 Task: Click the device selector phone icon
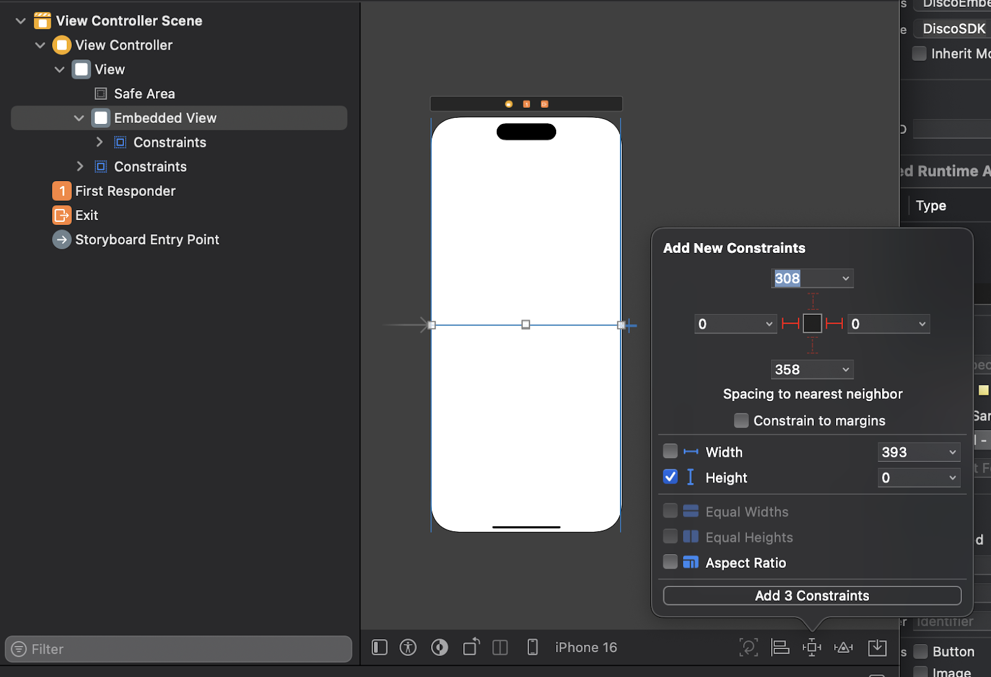click(x=532, y=648)
